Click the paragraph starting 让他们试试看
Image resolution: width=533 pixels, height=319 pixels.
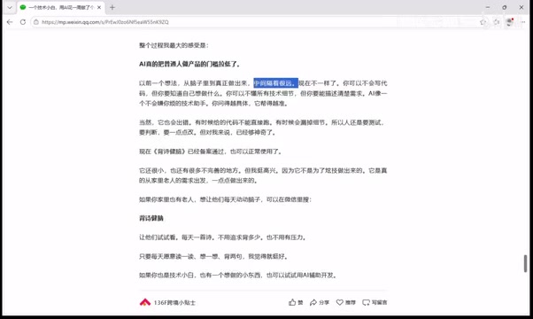tap(222, 237)
